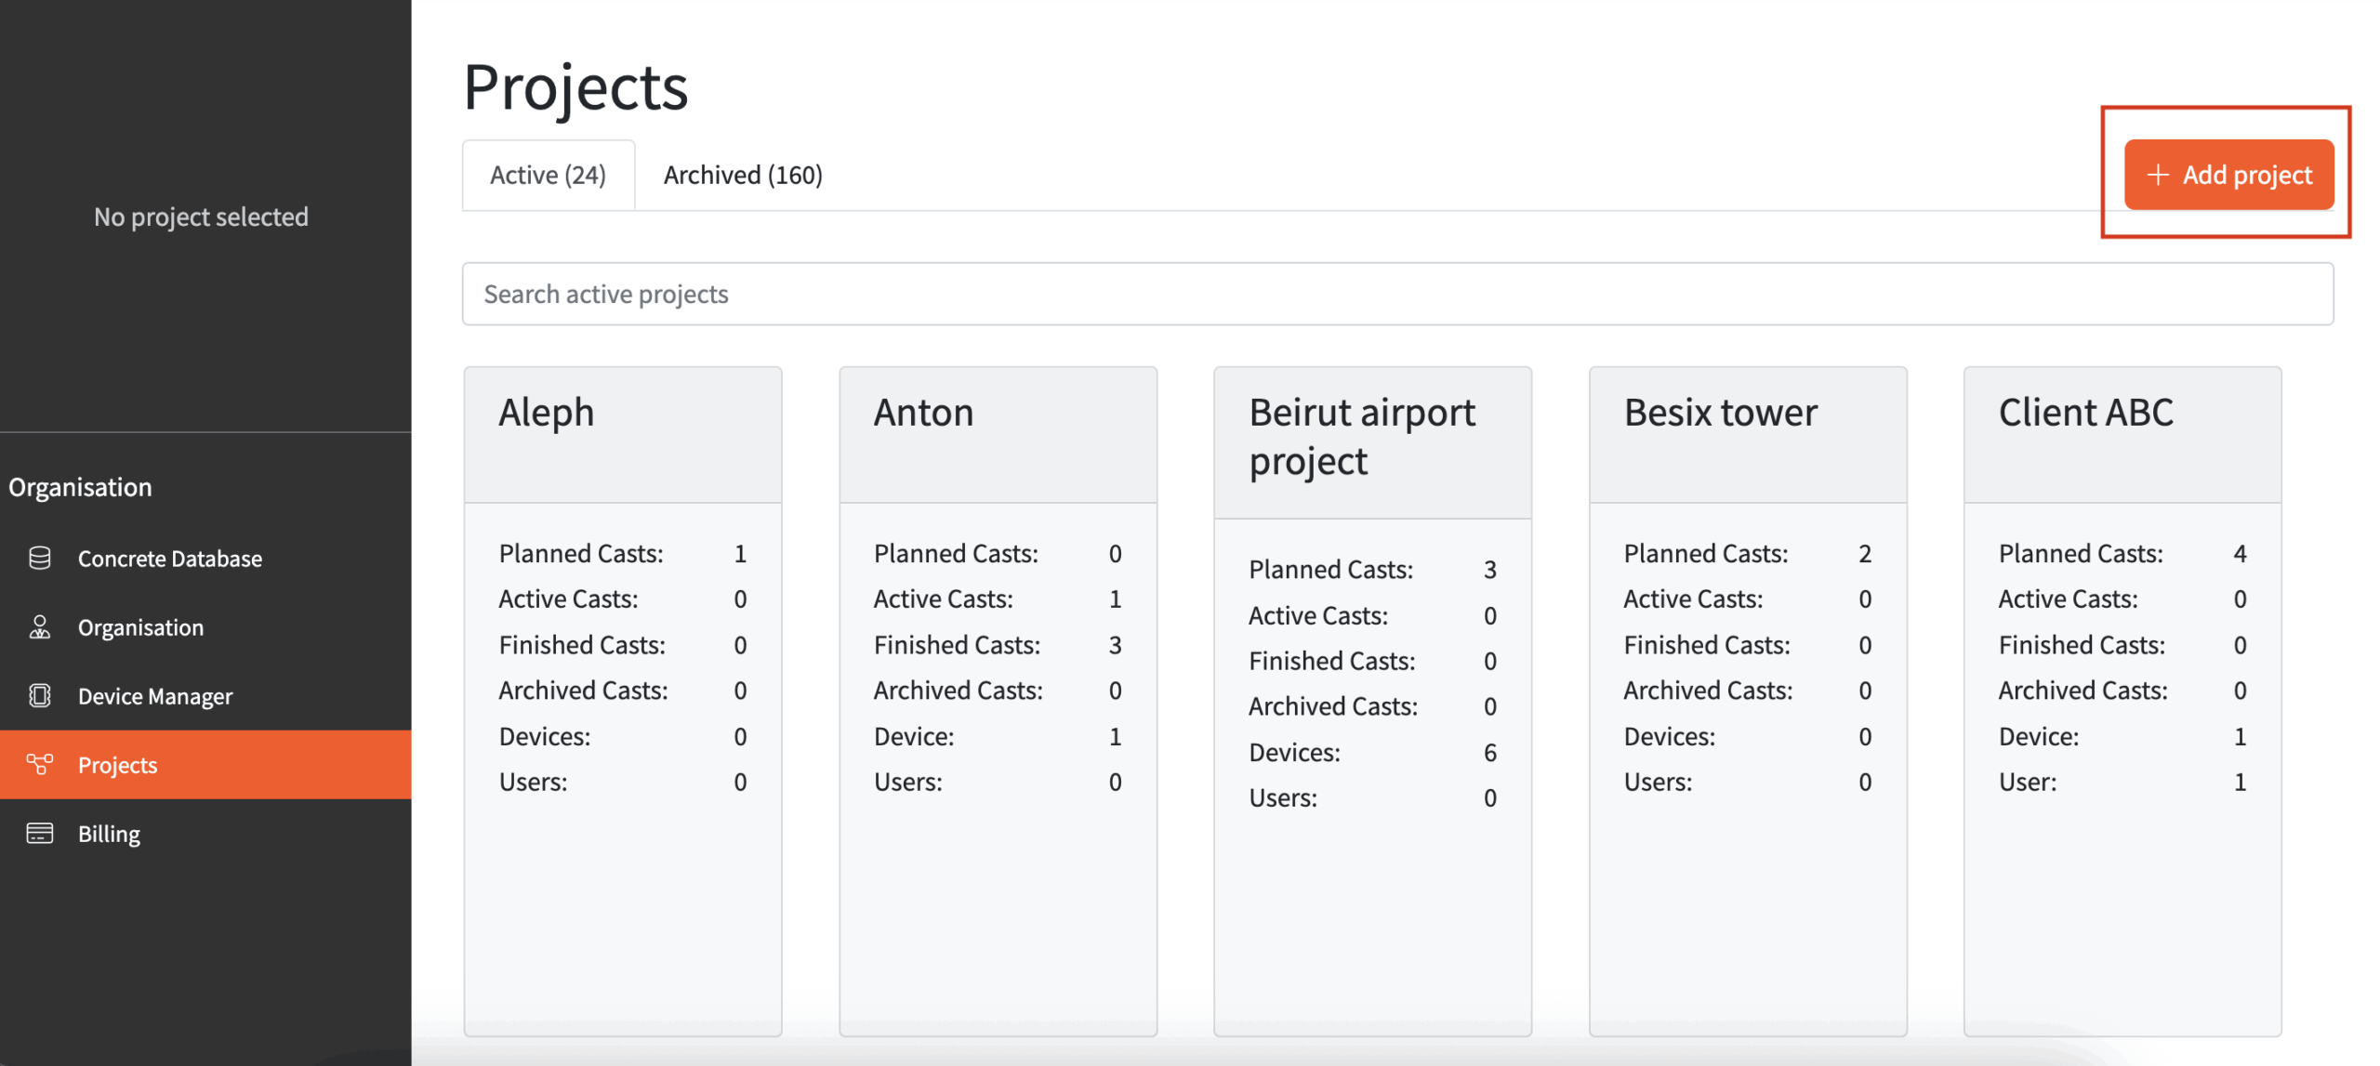Click the Billing card icon
The image size is (2380, 1066).
pyautogui.click(x=40, y=833)
